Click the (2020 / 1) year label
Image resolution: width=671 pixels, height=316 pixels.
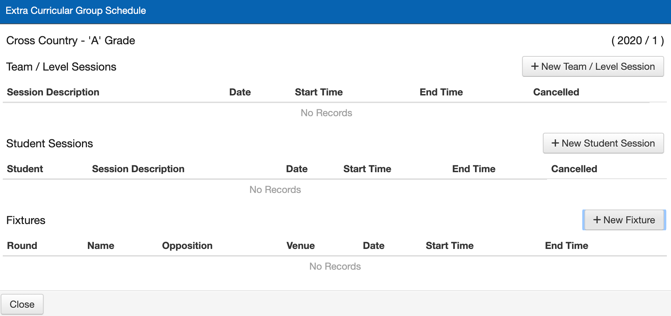(x=637, y=40)
